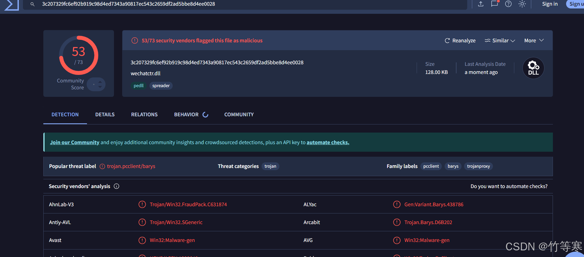Click Gen:Variant.Barys.438786 result

click(434, 205)
